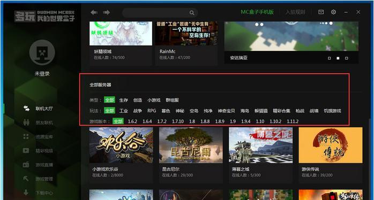This screenshot has width=374, height=200.
Task: Choose game version 1.6.4
Action: 147,121
